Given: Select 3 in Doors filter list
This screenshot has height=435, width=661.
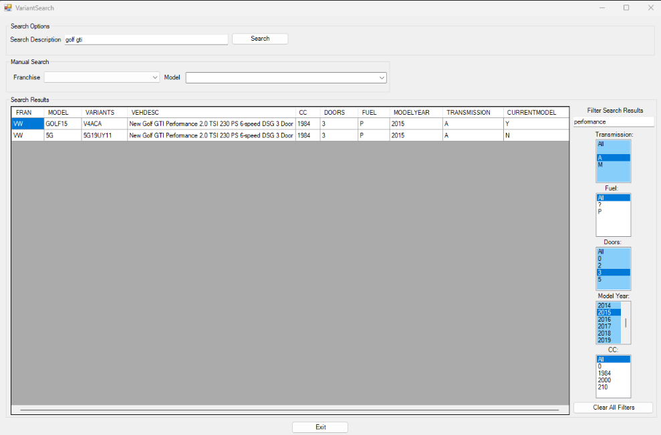Looking at the screenshot, I should 614,273.
